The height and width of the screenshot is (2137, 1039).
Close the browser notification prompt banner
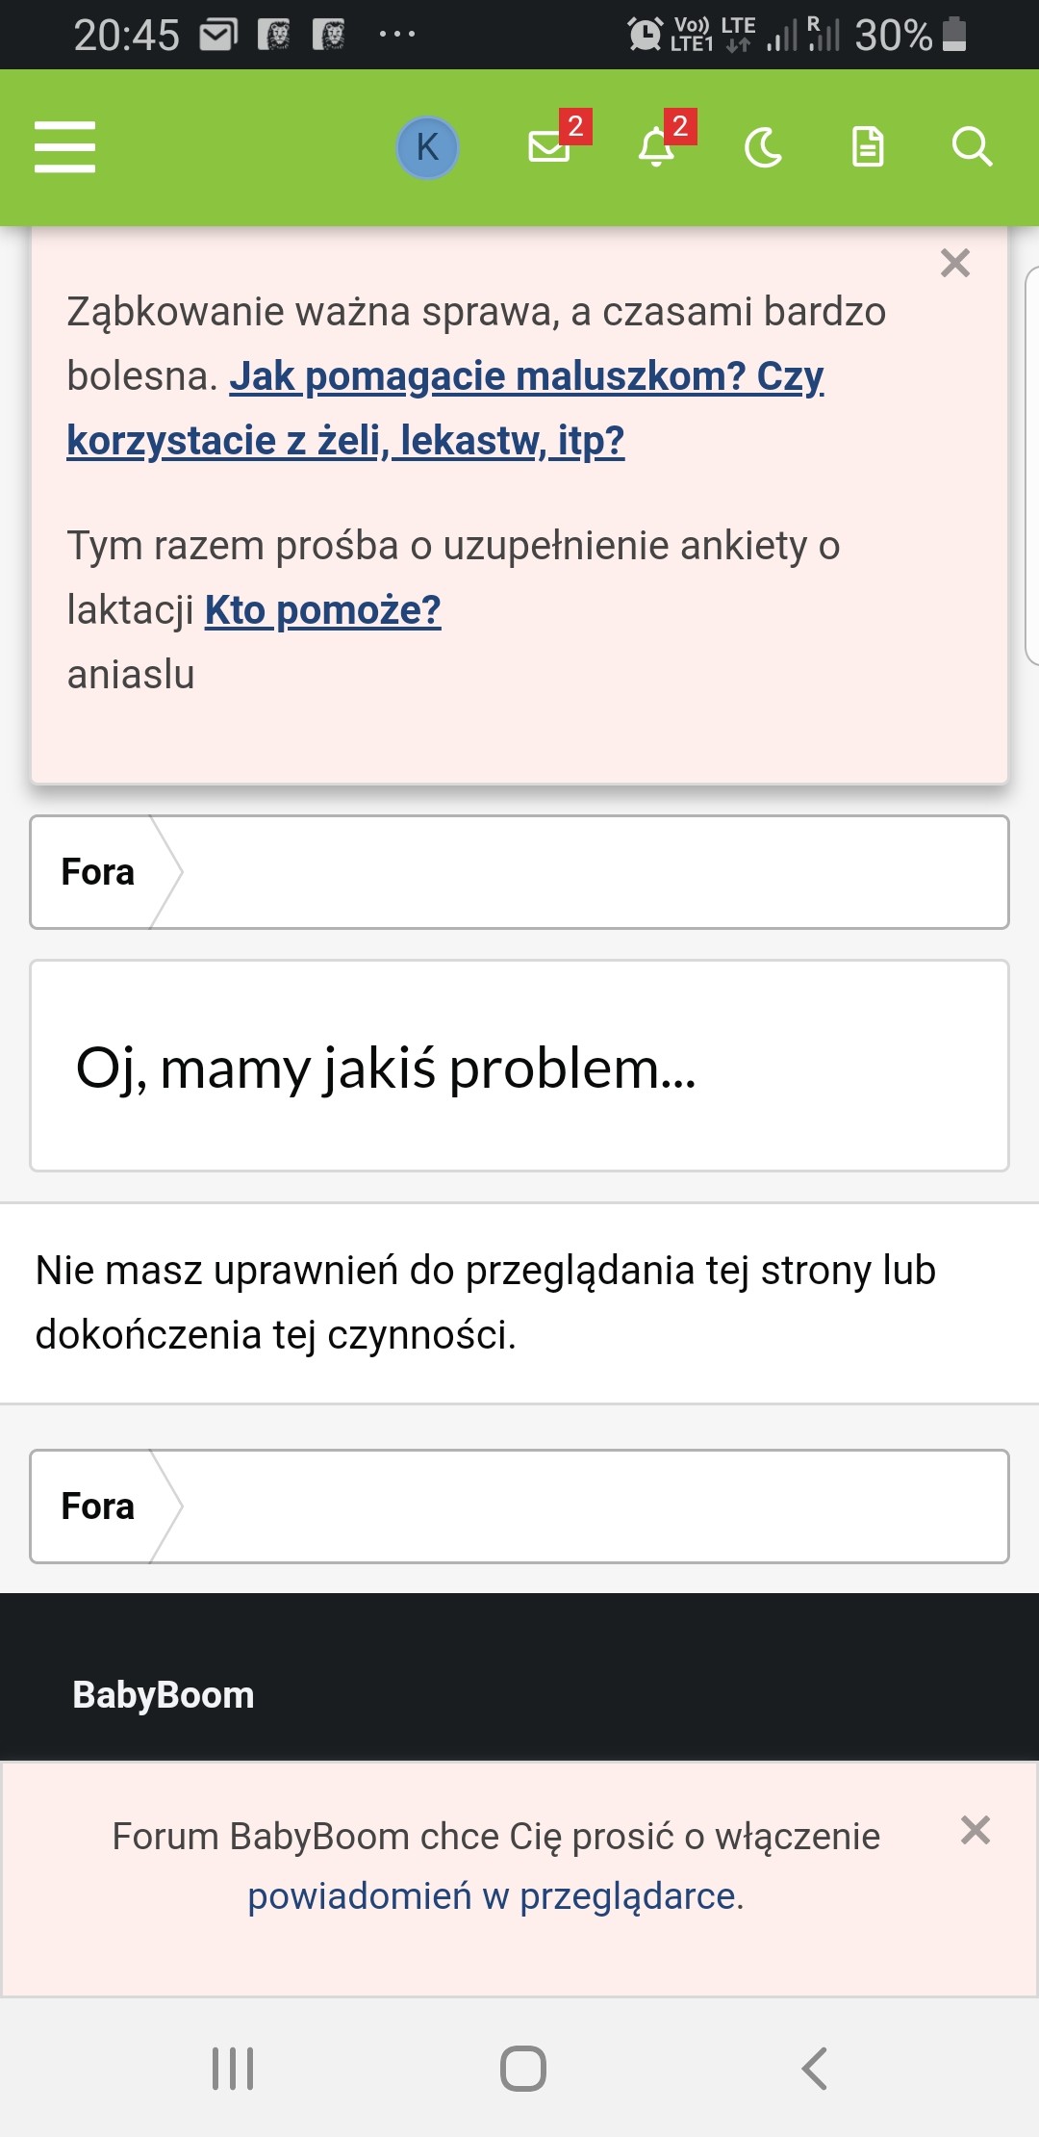tap(976, 1830)
